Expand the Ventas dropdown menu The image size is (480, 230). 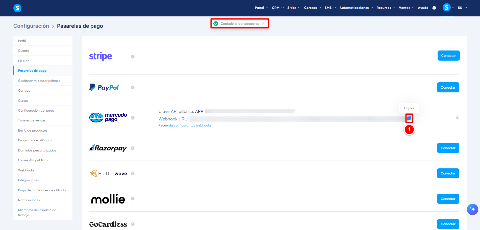pos(407,8)
